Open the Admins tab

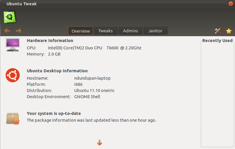[130, 31]
